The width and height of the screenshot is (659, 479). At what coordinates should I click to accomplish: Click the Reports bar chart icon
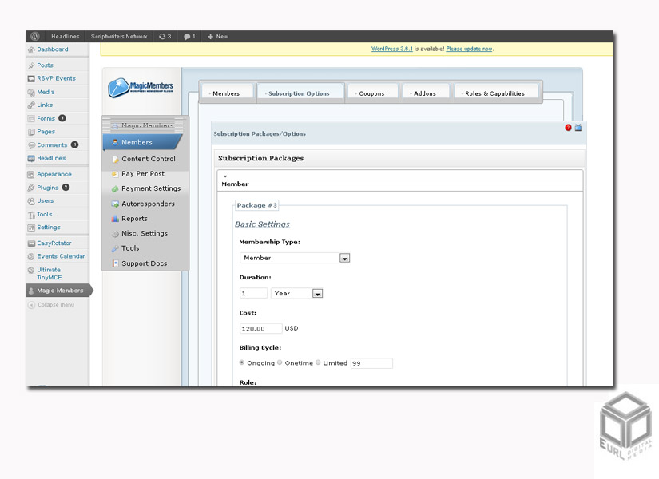point(115,219)
